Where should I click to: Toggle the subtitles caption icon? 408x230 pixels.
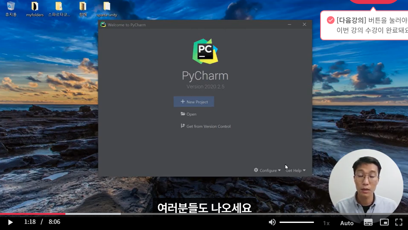click(x=368, y=222)
